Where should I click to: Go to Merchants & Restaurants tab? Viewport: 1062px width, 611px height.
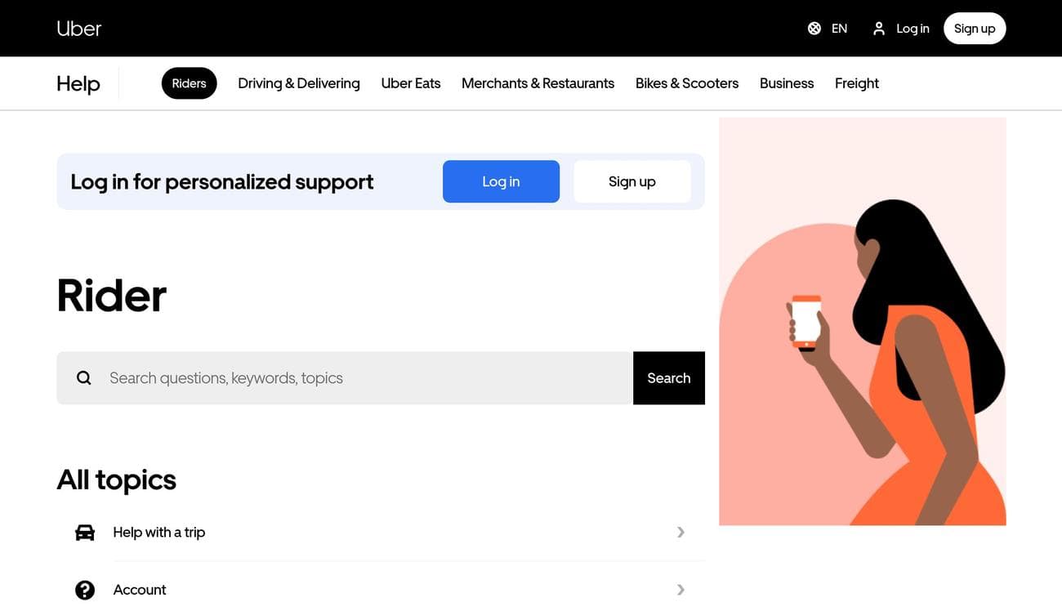coord(538,83)
